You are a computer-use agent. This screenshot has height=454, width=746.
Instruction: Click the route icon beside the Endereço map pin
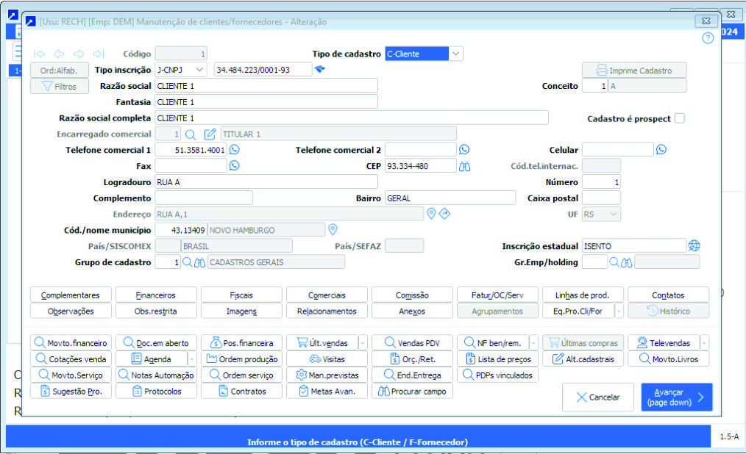coord(444,214)
